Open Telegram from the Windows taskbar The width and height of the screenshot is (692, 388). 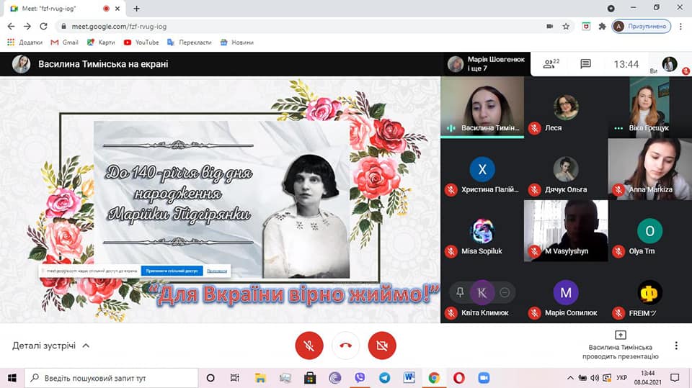click(384, 378)
